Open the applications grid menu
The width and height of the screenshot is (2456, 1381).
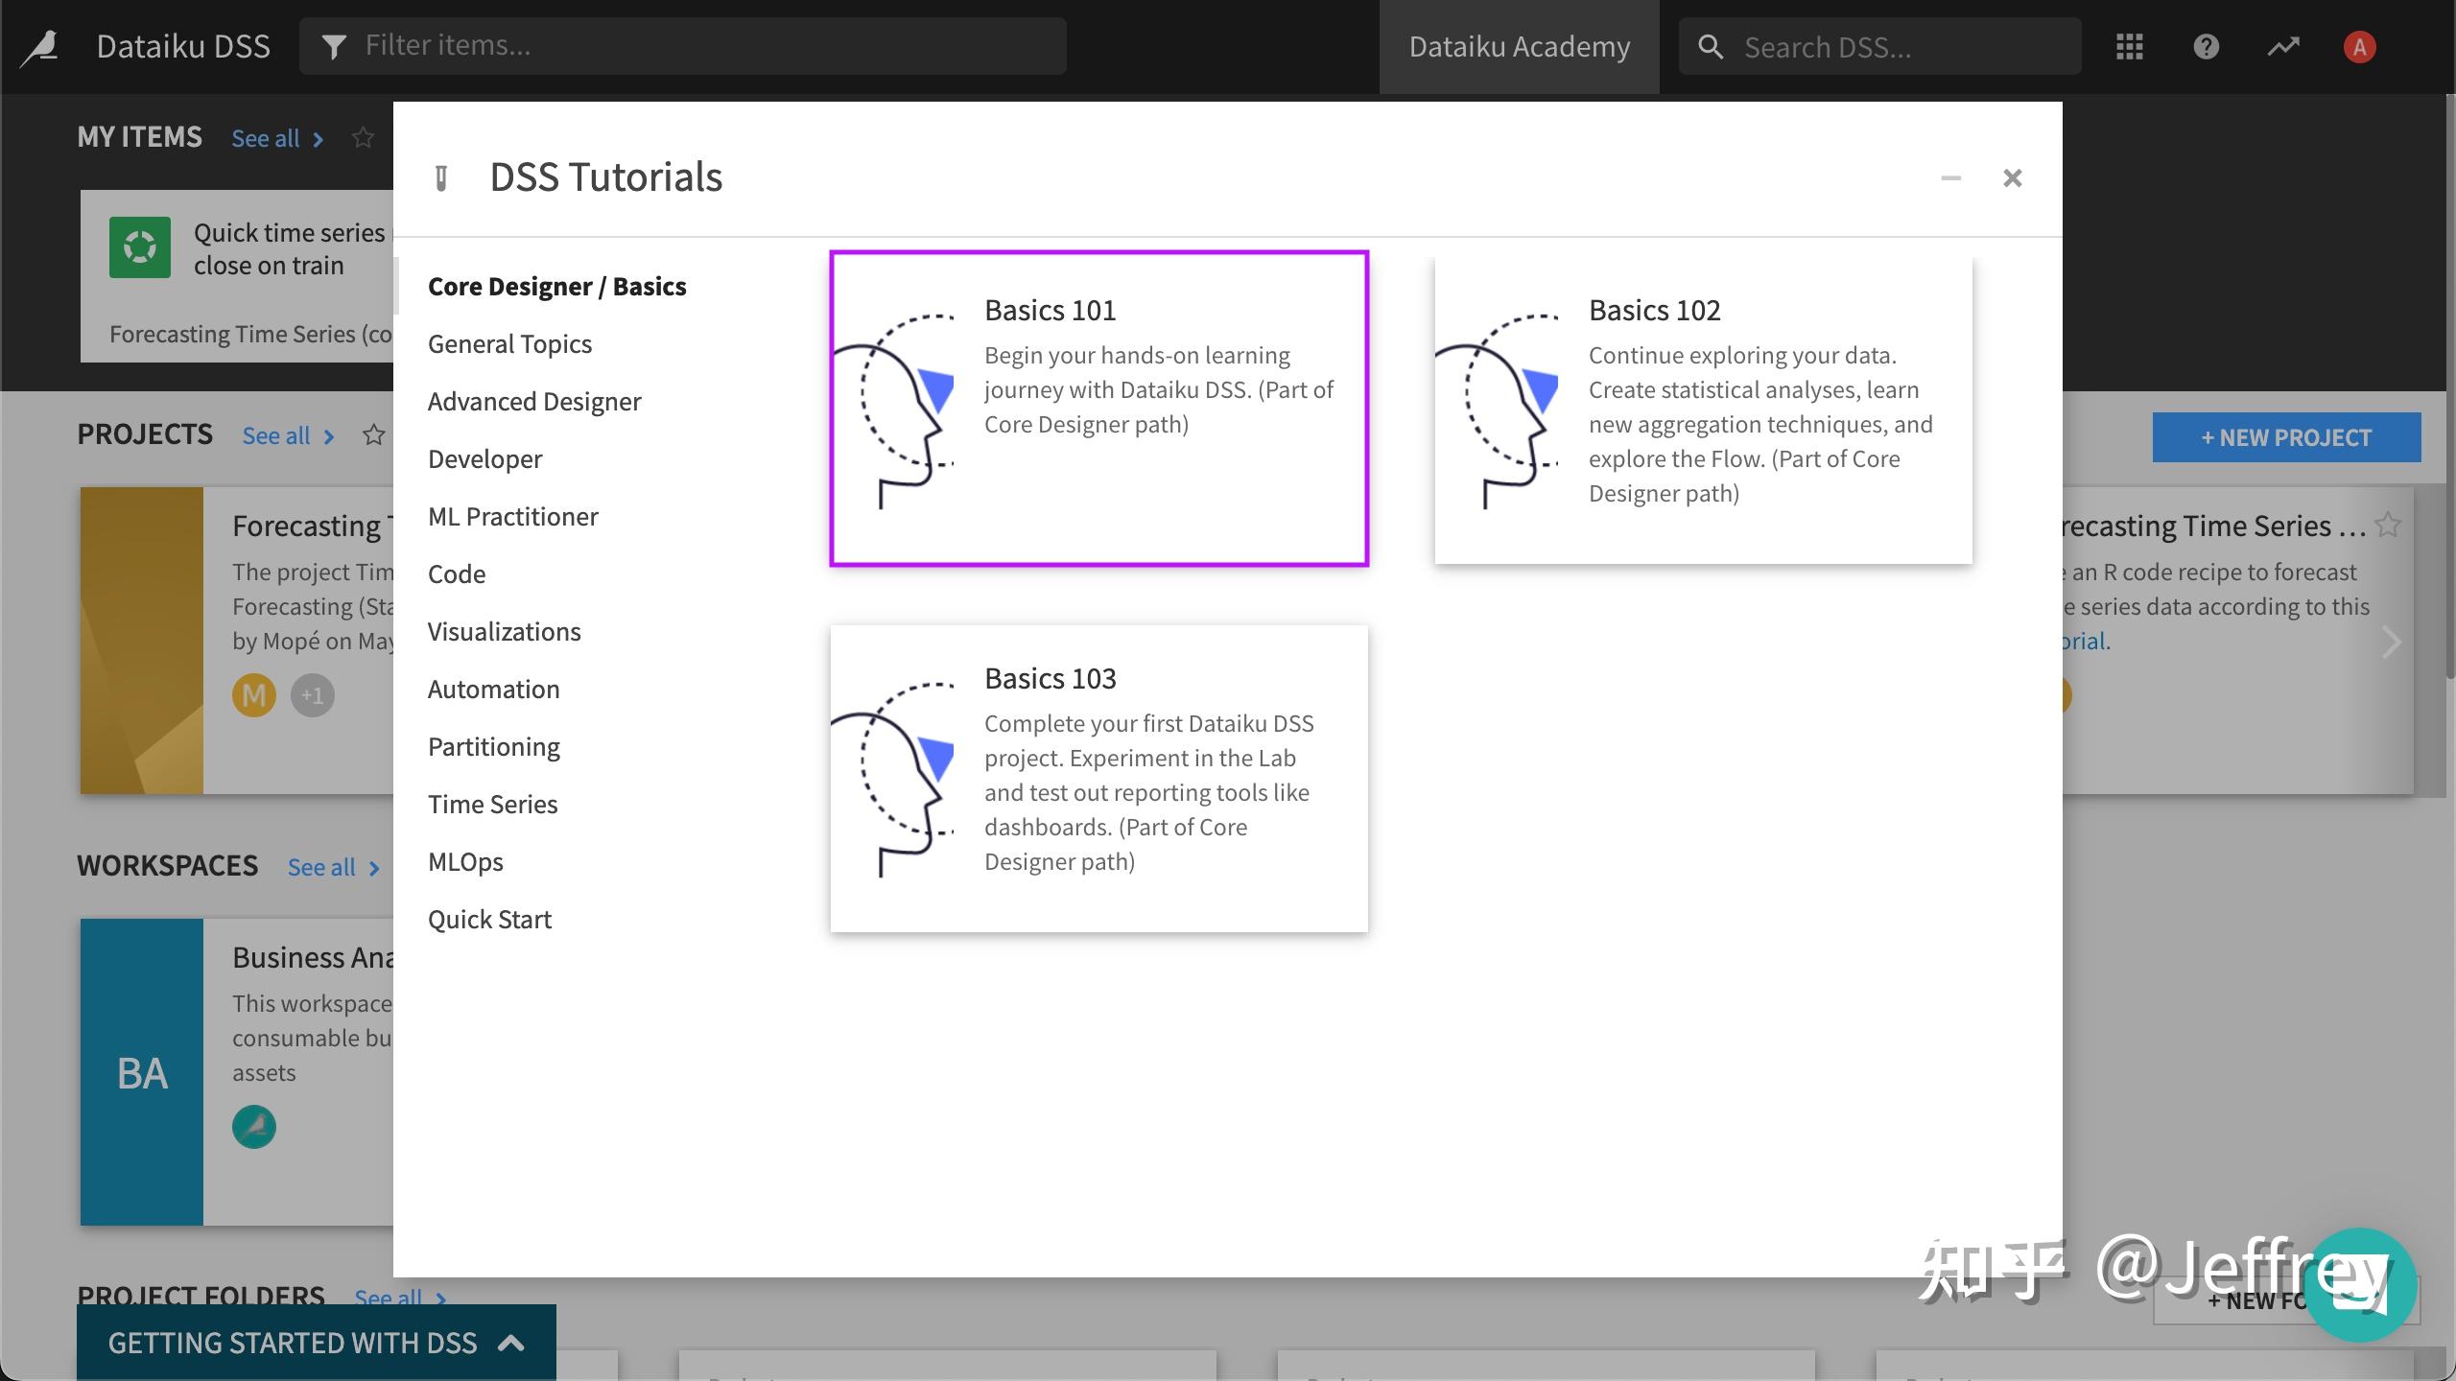tap(2130, 47)
